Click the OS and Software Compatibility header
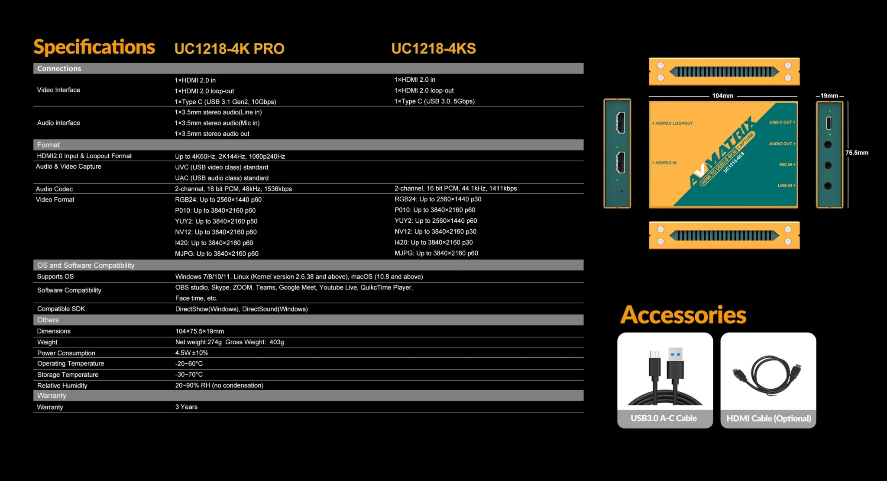The image size is (887, 481). pos(86,265)
